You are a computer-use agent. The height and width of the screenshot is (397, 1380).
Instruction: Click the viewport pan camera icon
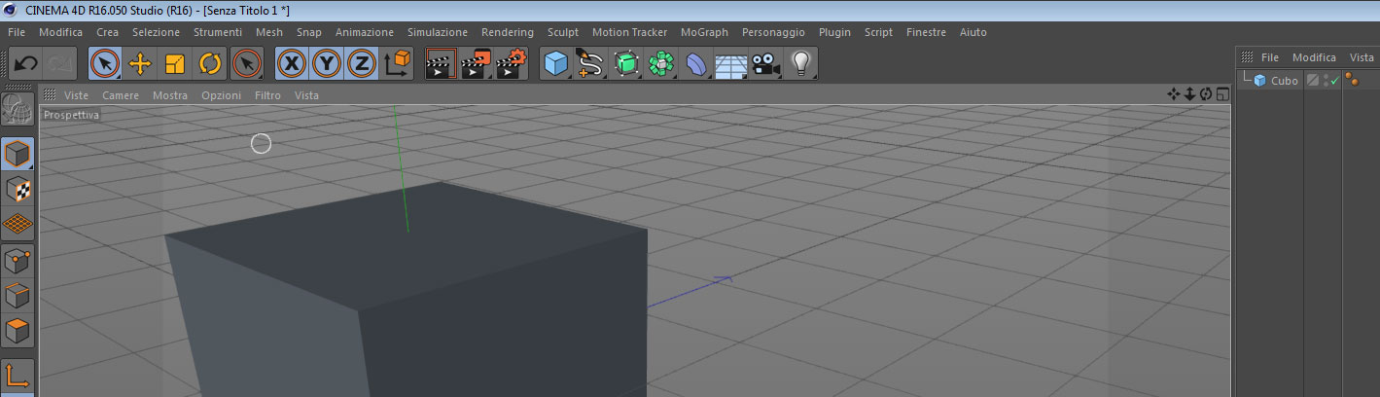pos(1174,94)
